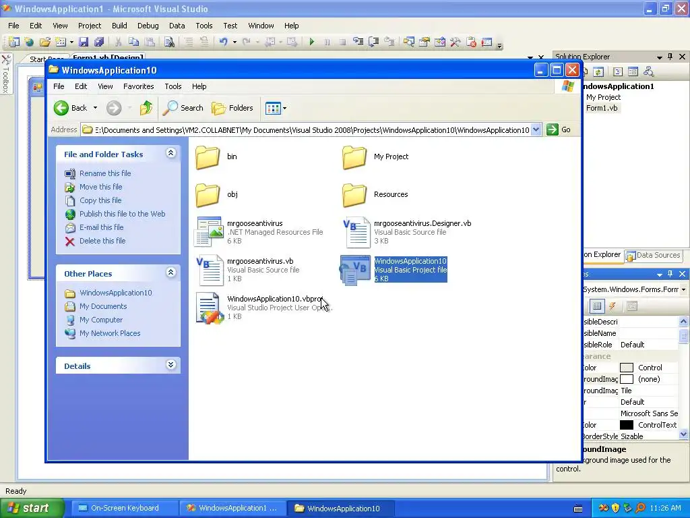Click Step Over icon in debug toolbar
Viewport: 690px width, 518px height.
tap(373, 42)
